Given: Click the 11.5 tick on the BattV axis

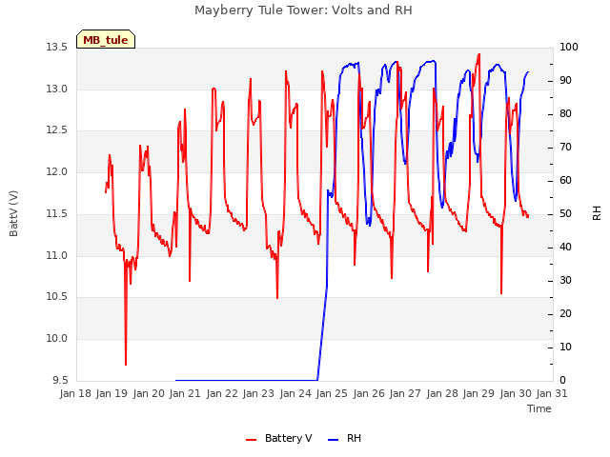Looking at the screenshot, I should tap(57, 213).
